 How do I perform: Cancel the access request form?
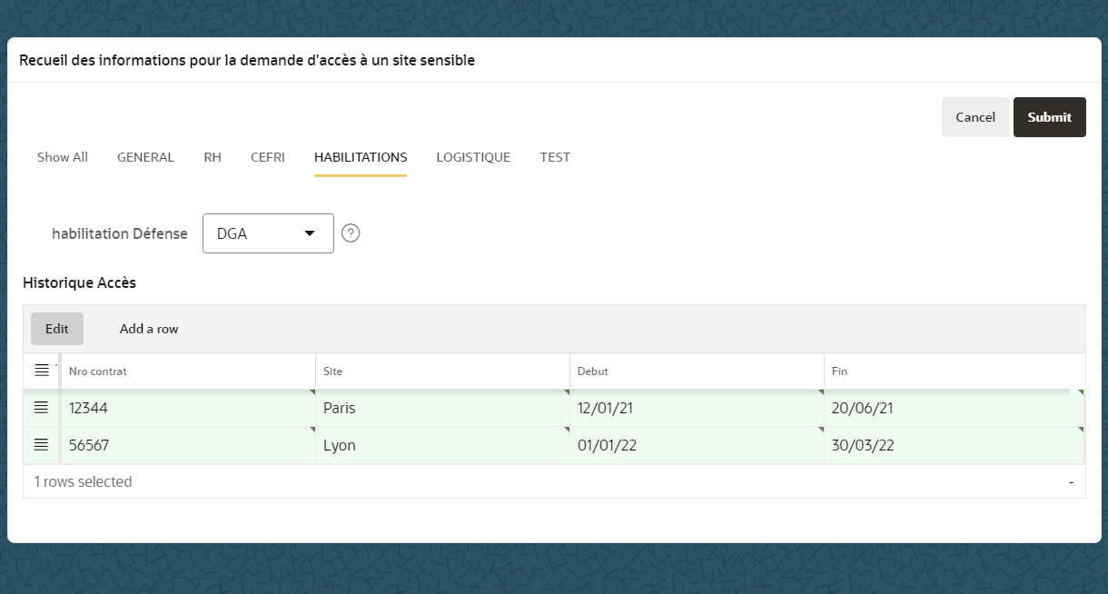tap(974, 116)
